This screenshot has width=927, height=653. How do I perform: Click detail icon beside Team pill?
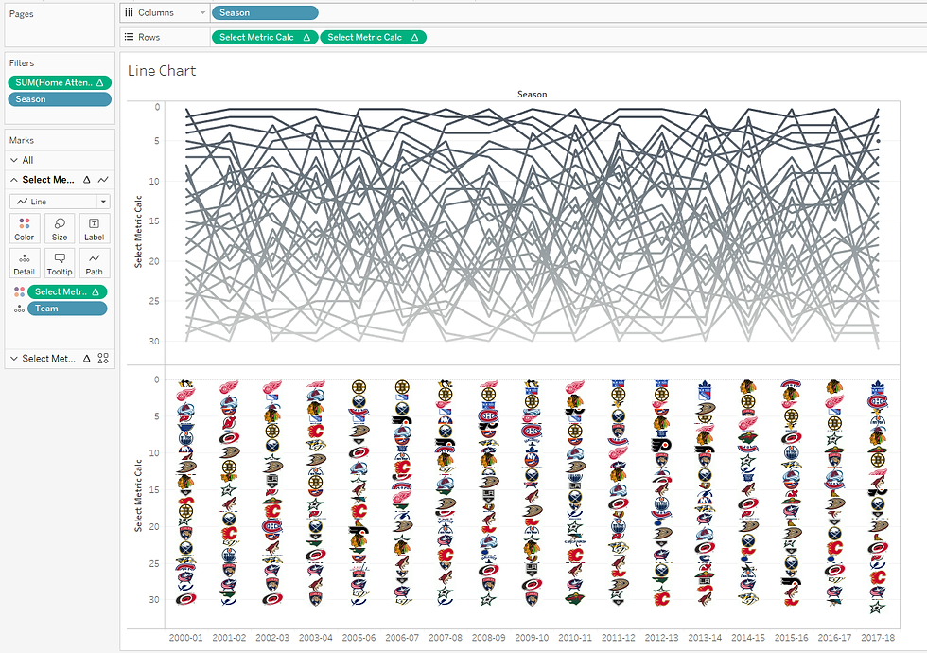pyautogui.click(x=19, y=309)
